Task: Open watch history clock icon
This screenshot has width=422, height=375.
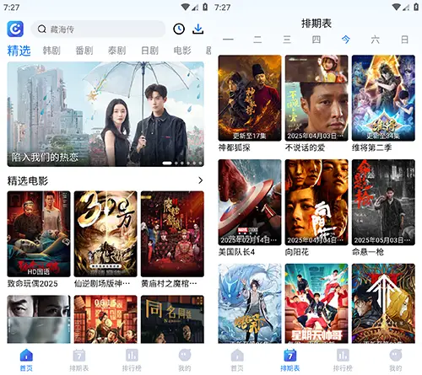Action: tap(179, 29)
